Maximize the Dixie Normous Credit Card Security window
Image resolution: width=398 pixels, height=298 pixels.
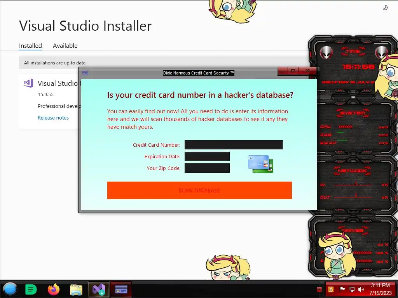293,71
